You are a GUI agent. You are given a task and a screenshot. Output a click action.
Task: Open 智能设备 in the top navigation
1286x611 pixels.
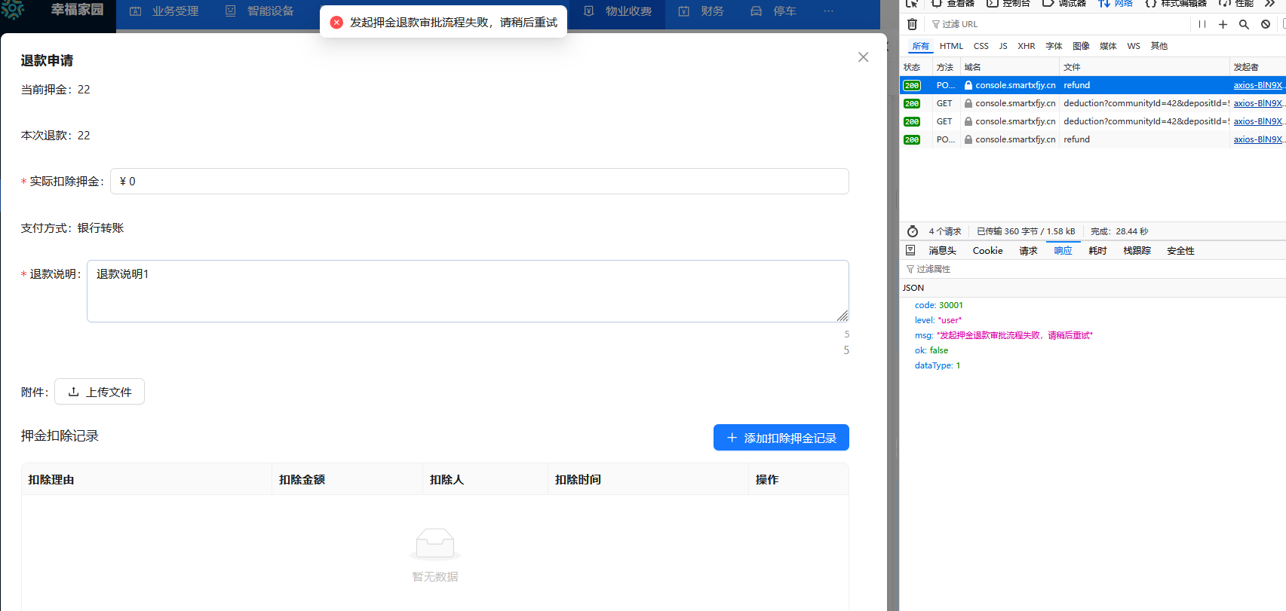point(260,11)
